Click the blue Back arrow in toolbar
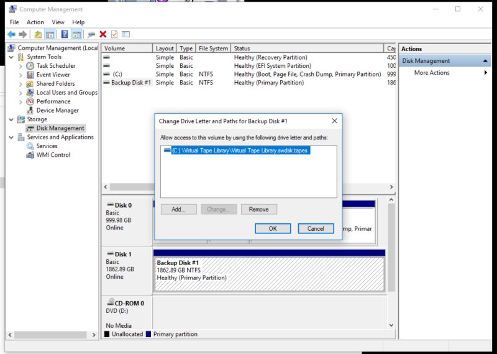Screen dimensions: 497x354 pos(11,34)
